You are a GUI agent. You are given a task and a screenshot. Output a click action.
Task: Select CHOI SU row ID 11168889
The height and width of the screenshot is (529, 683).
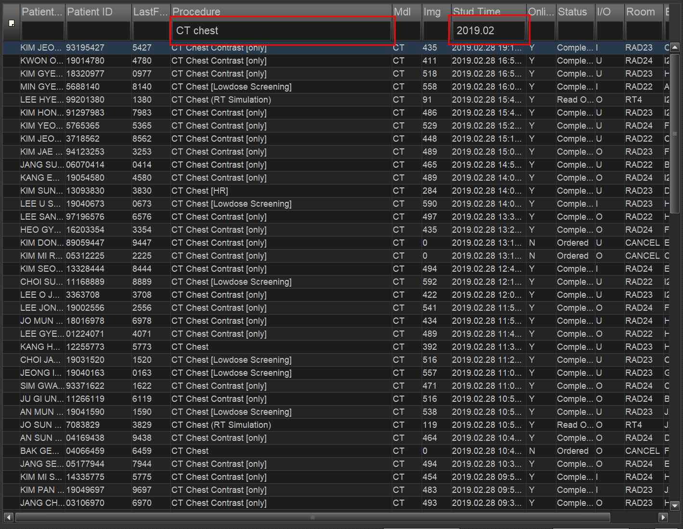coord(336,282)
